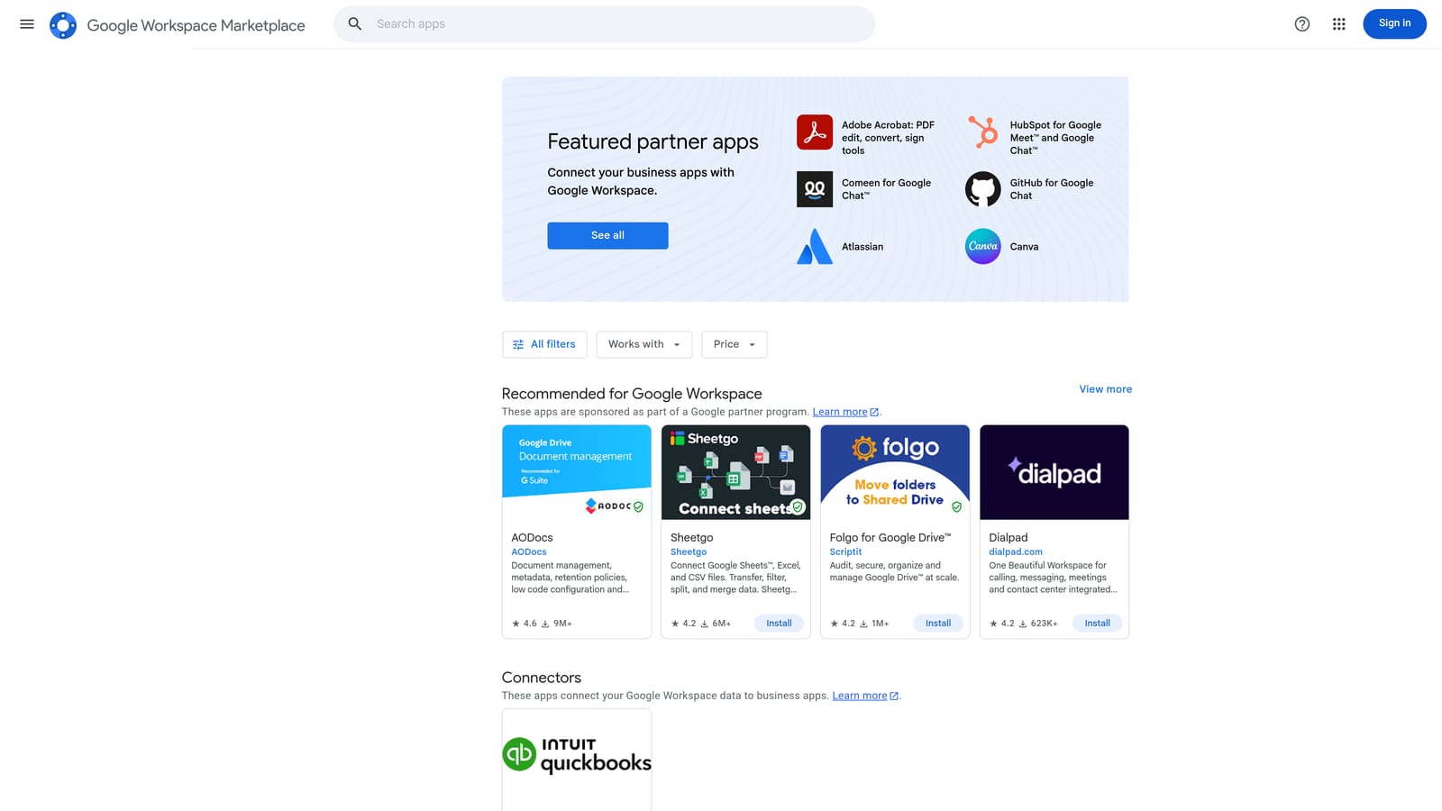This screenshot has height=811, width=1442.
Task: Open HubSpot for Google Meet icon
Action: pyautogui.click(x=982, y=132)
